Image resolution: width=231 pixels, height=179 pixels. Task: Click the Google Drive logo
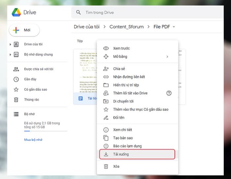pos(16,13)
